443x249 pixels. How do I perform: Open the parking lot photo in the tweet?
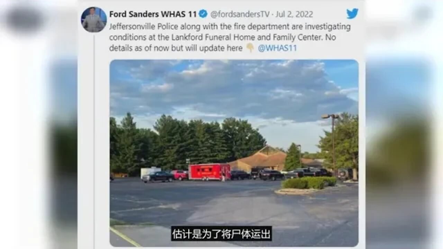(234, 153)
